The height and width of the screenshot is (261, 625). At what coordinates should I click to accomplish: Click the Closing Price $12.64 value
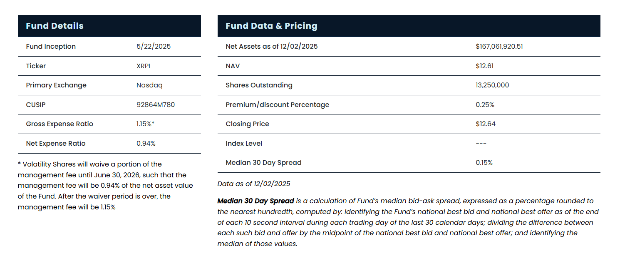point(485,124)
